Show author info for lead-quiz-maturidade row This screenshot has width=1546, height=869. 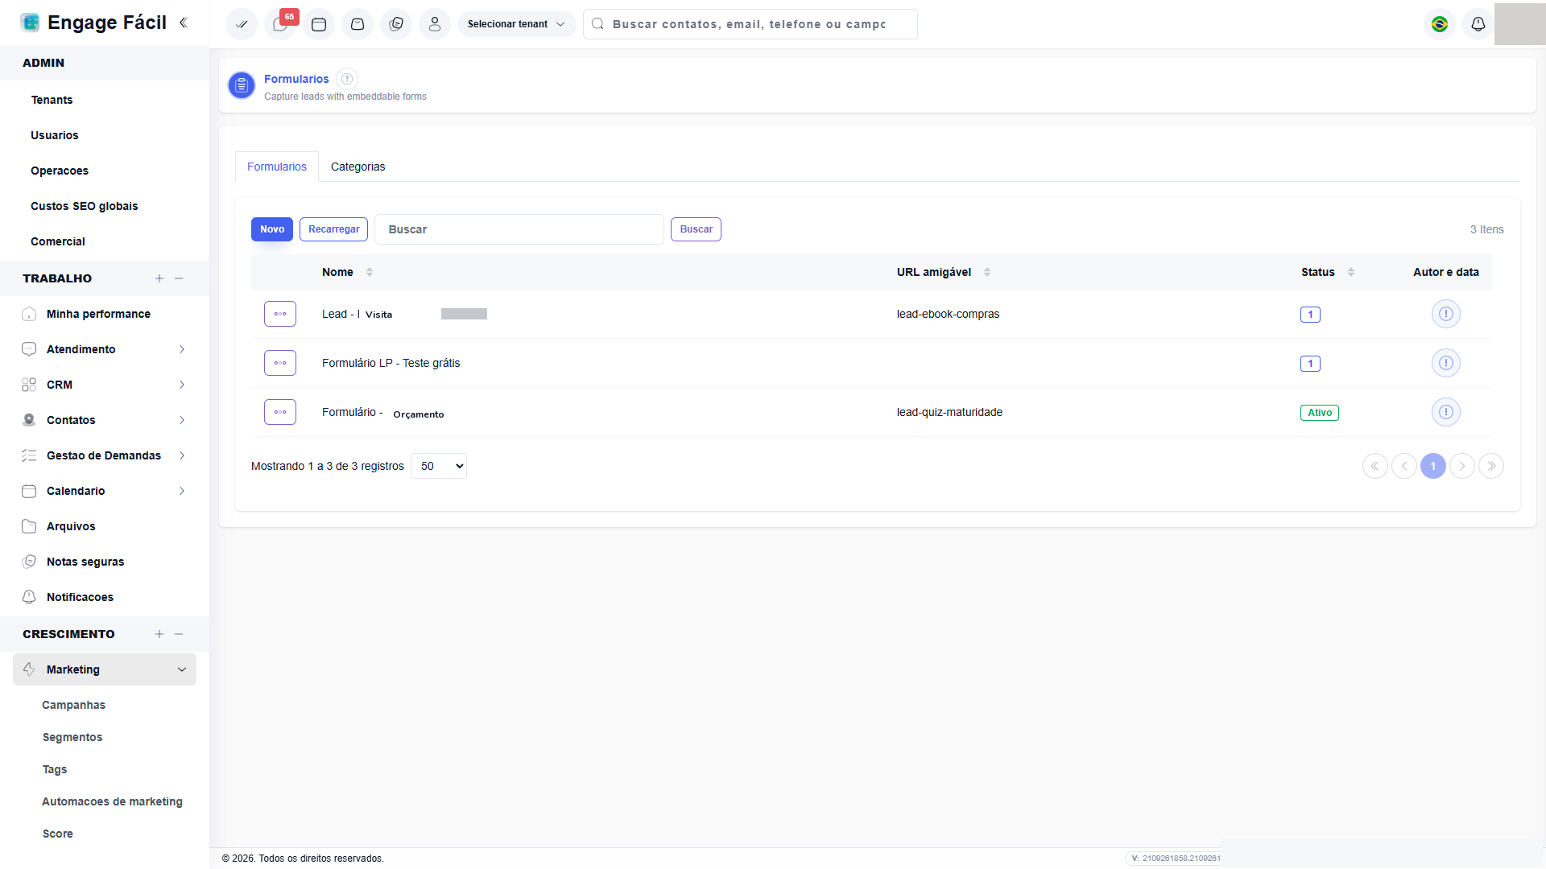point(1446,412)
